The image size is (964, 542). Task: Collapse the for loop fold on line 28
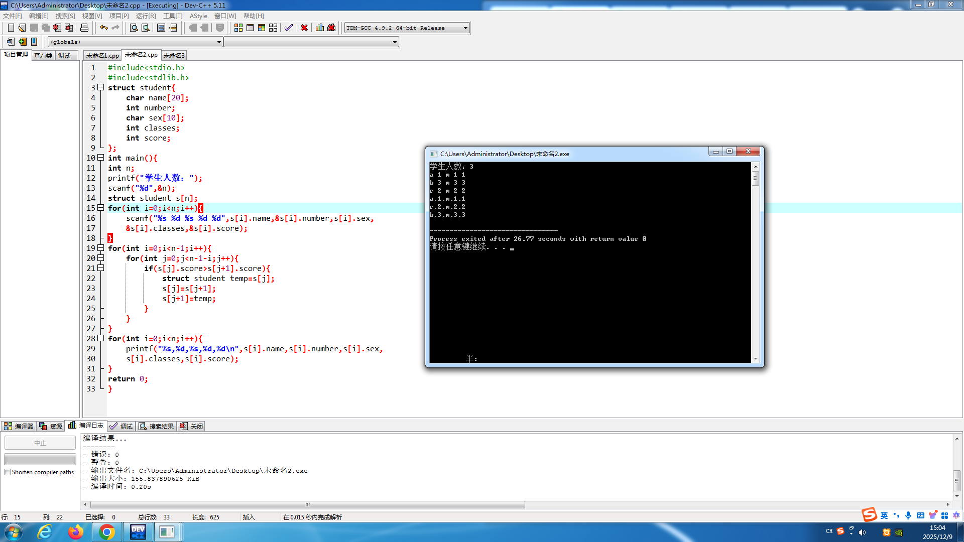point(101,338)
